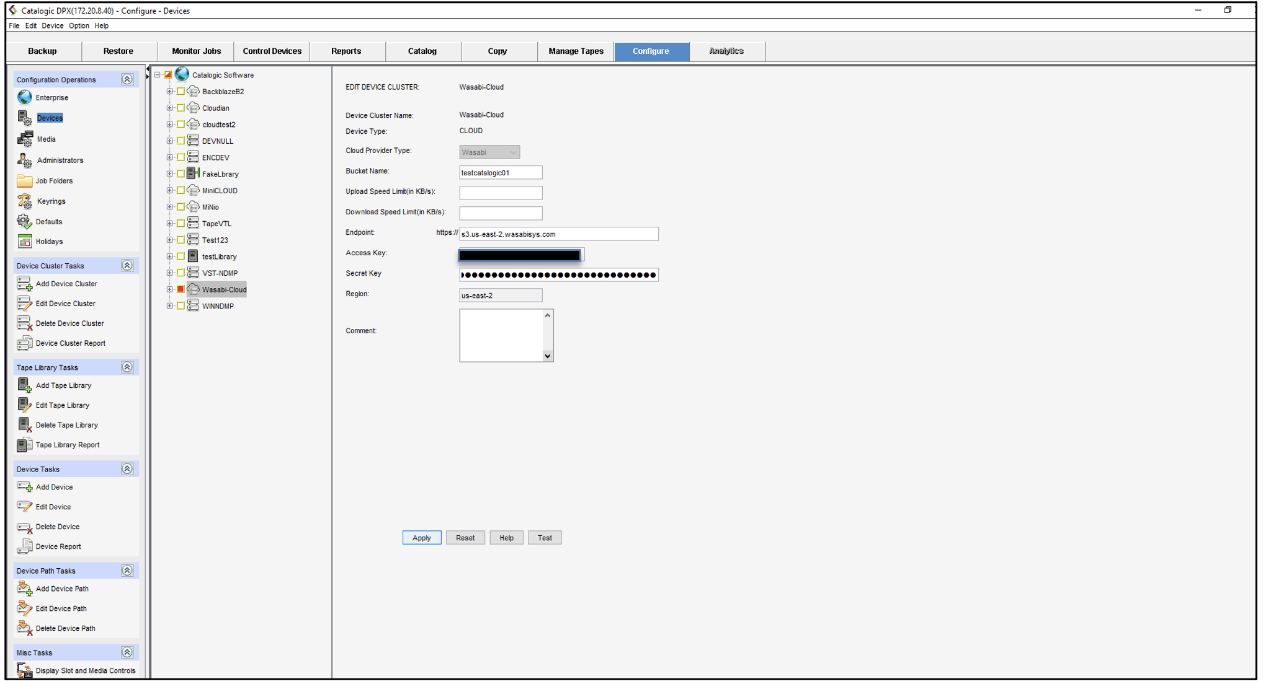Click the Add Device Cluster icon

[x=25, y=284]
